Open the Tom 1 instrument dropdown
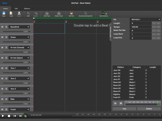This screenshot has height=121, width=162. pos(19,68)
